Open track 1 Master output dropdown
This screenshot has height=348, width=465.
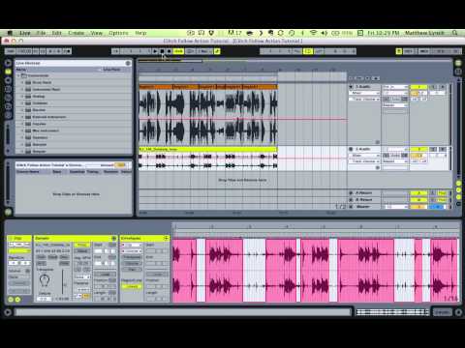(x=395, y=105)
